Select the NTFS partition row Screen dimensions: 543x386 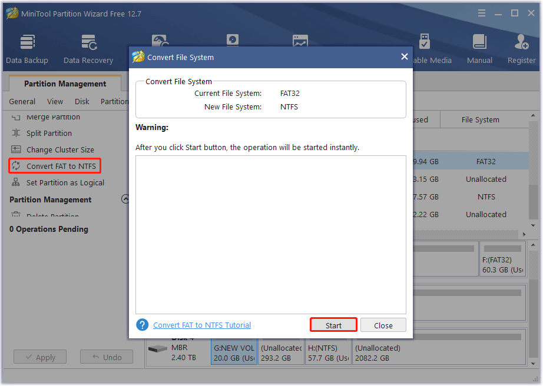tap(471, 197)
